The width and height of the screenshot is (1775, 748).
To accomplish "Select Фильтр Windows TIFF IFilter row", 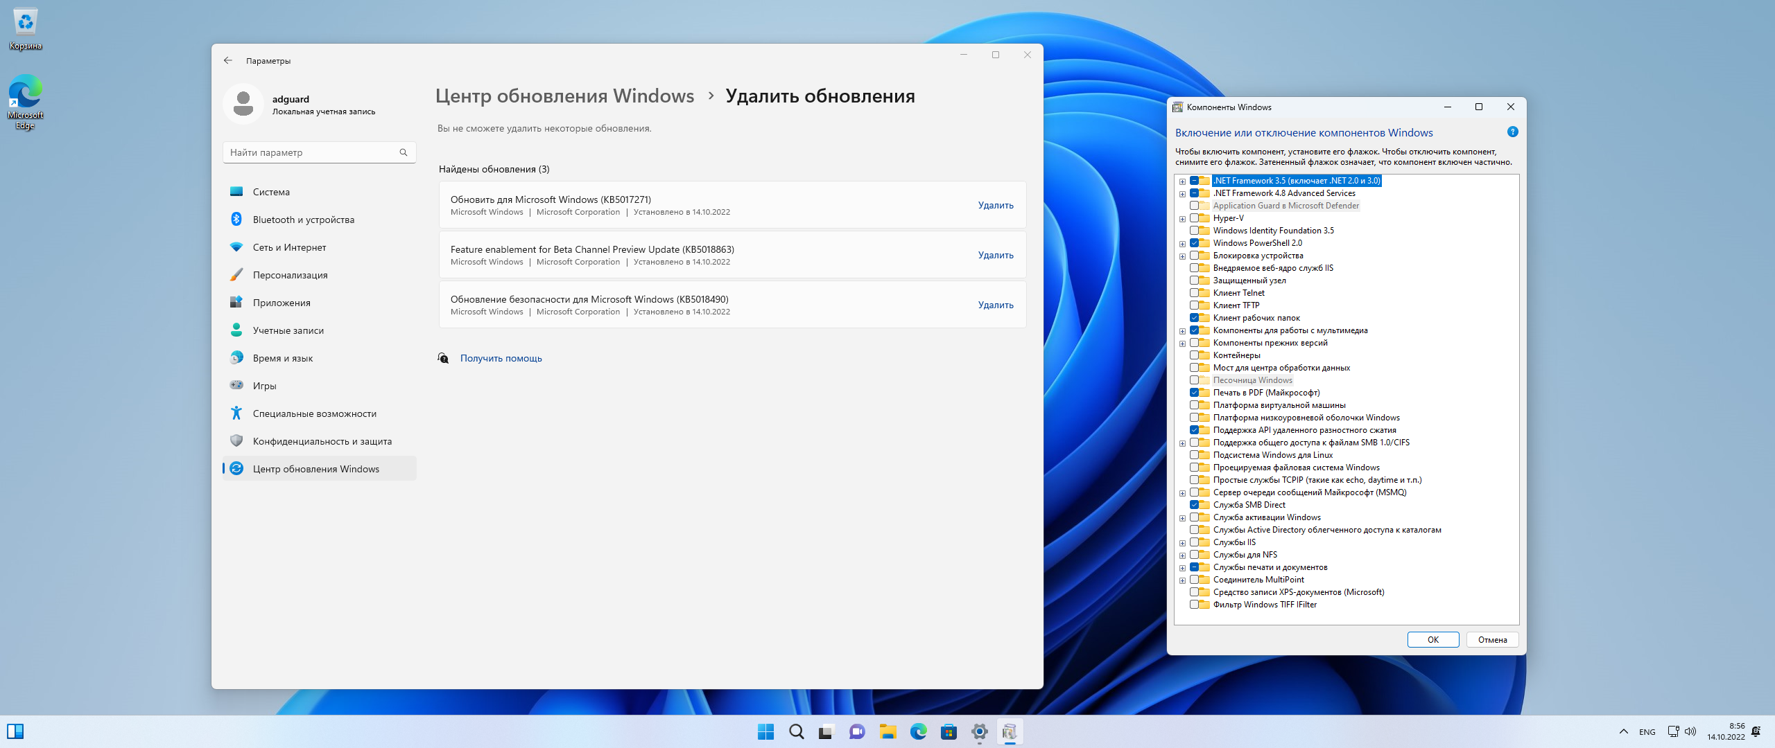I will 1265,605.
